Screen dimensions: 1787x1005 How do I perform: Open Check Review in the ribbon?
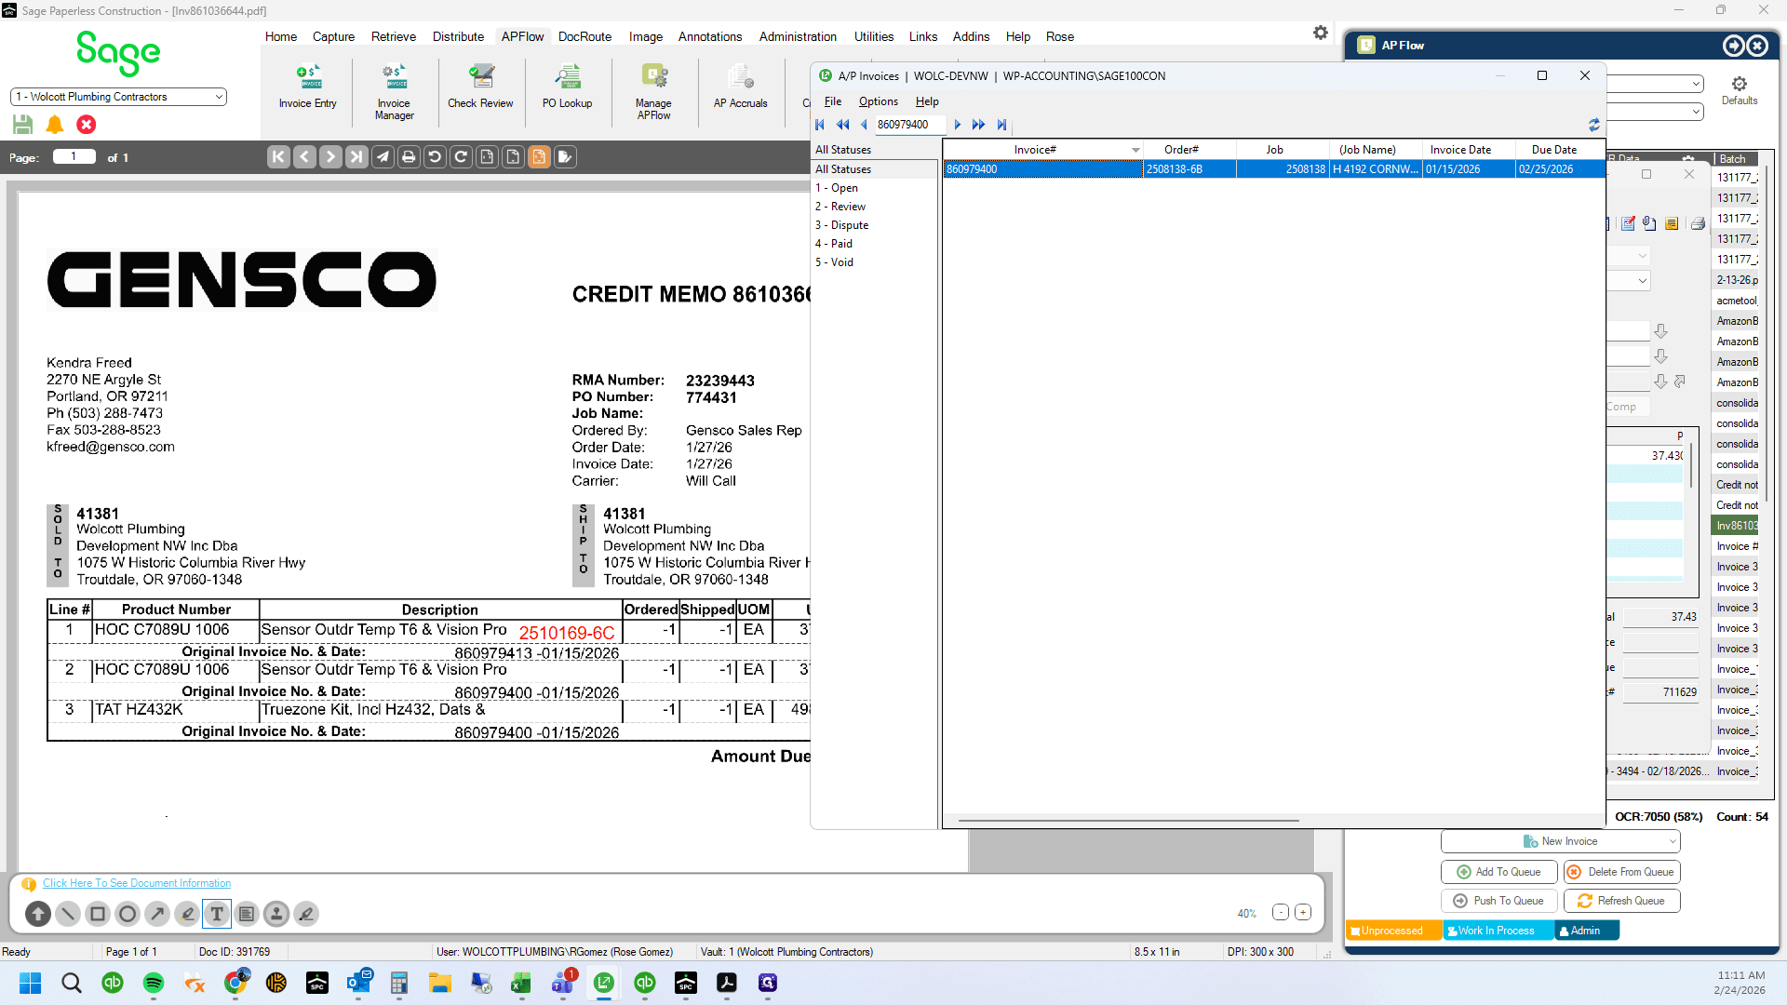click(480, 87)
